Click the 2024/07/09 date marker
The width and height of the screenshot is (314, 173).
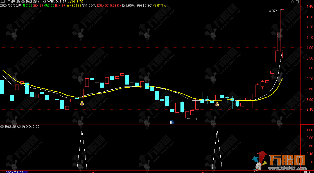point(17,172)
